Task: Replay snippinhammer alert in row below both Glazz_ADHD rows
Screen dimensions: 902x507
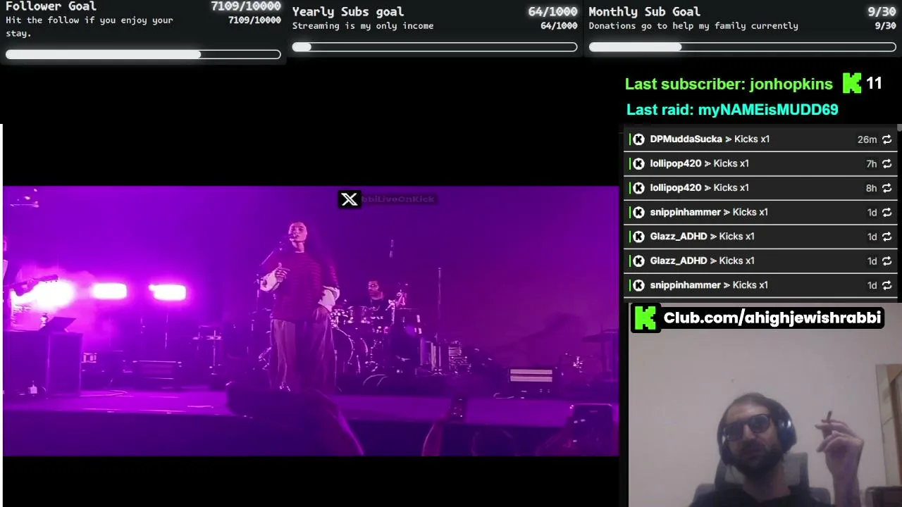Action: click(x=886, y=285)
